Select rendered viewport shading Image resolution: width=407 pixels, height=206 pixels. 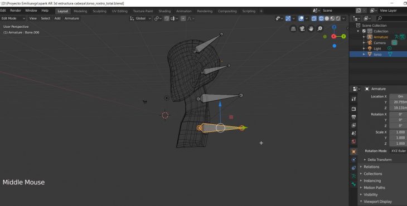coord(338,18)
